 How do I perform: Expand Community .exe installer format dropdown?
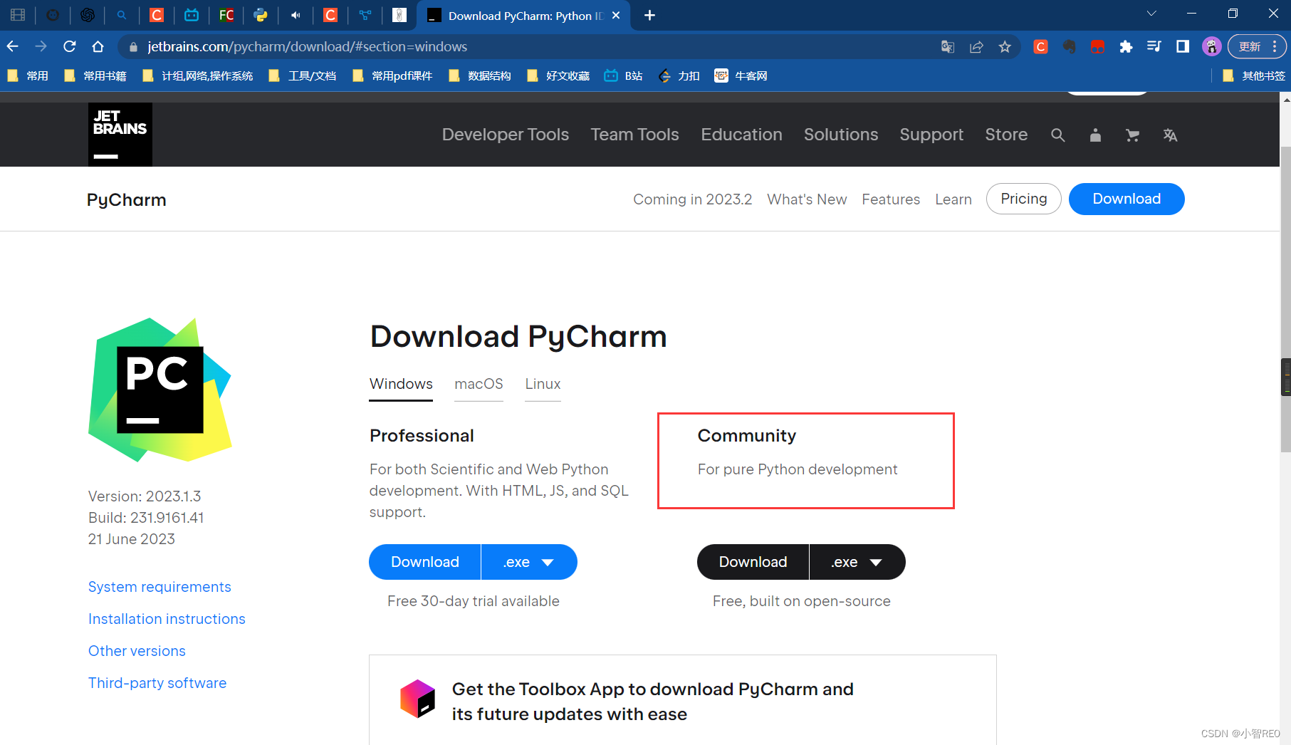(x=857, y=562)
